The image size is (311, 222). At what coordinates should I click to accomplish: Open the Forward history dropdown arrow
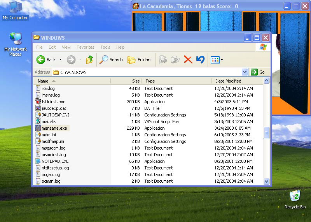[80, 60]
